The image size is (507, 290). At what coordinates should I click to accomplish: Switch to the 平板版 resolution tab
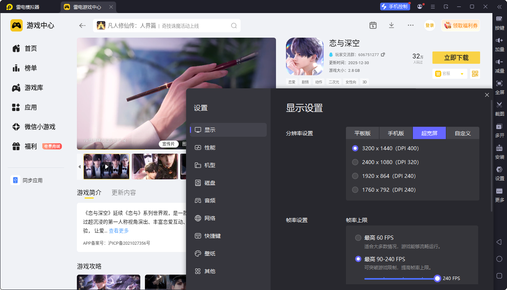[x=362, y=133]
